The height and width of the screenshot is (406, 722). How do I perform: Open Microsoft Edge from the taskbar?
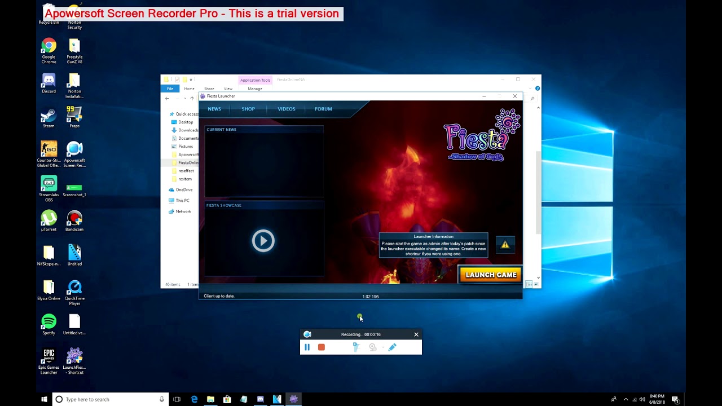[x=194, y=399]
